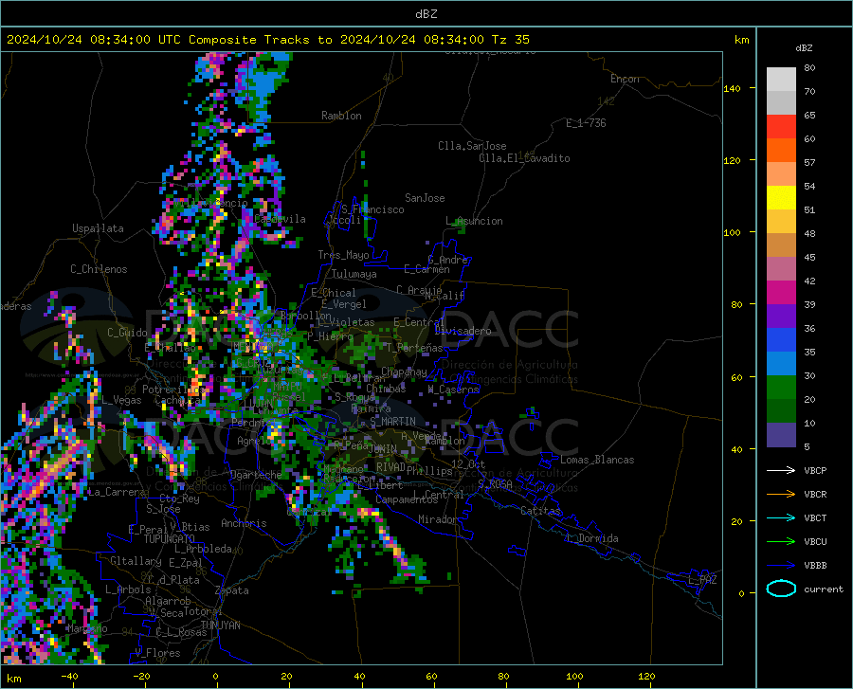
Task: Click the 'Uspallata' map label
Action: click(x=98, y=228)
